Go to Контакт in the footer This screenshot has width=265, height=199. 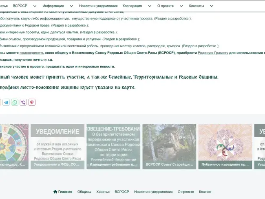pos(205,192)
